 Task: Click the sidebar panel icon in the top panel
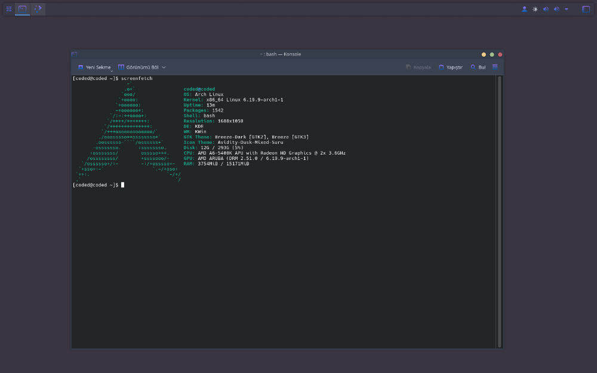pos(586,9)
